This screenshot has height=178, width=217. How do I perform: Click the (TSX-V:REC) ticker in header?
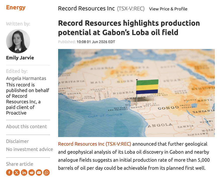[x=131, y=9]
